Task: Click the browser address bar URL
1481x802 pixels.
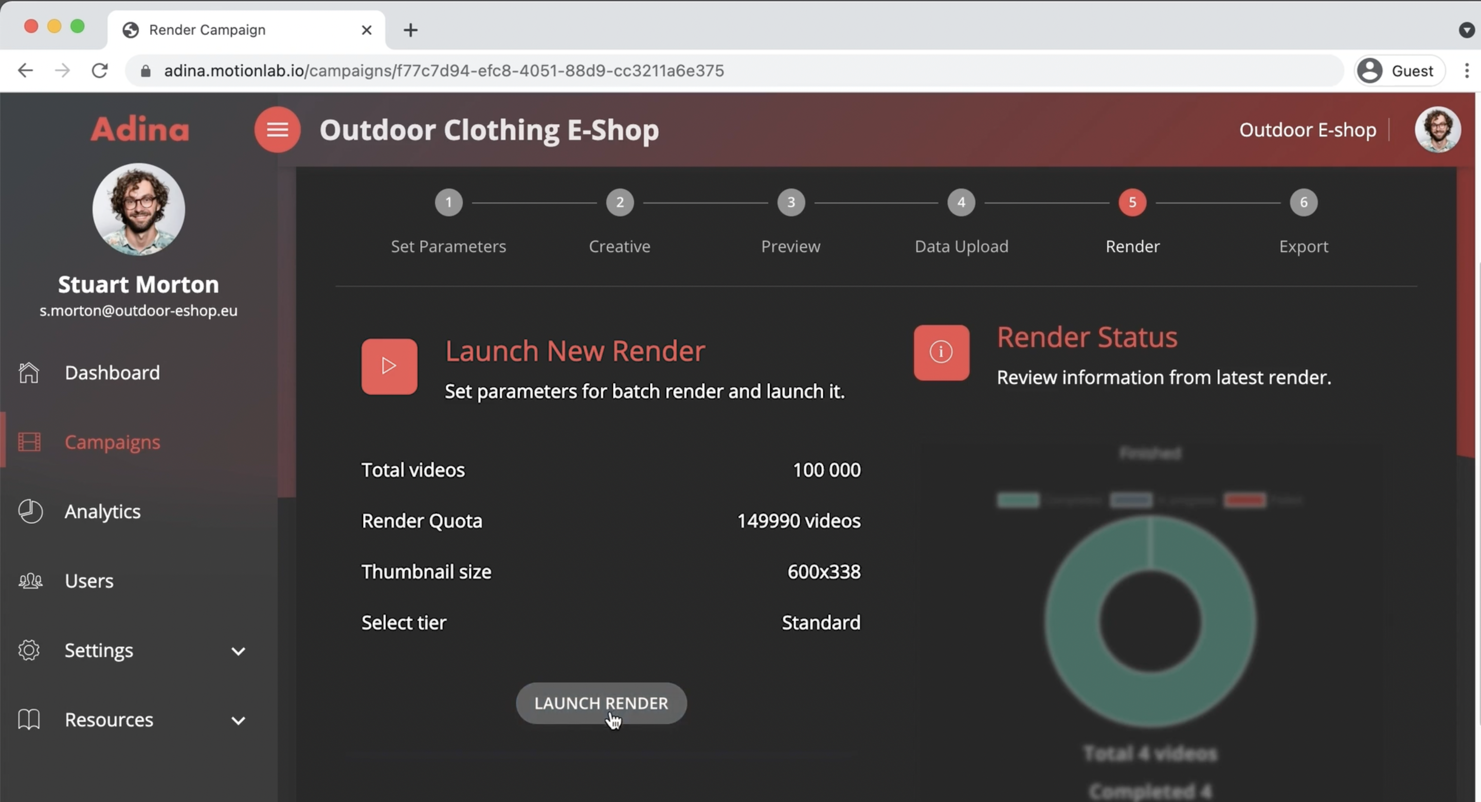Action: point(444,70)
